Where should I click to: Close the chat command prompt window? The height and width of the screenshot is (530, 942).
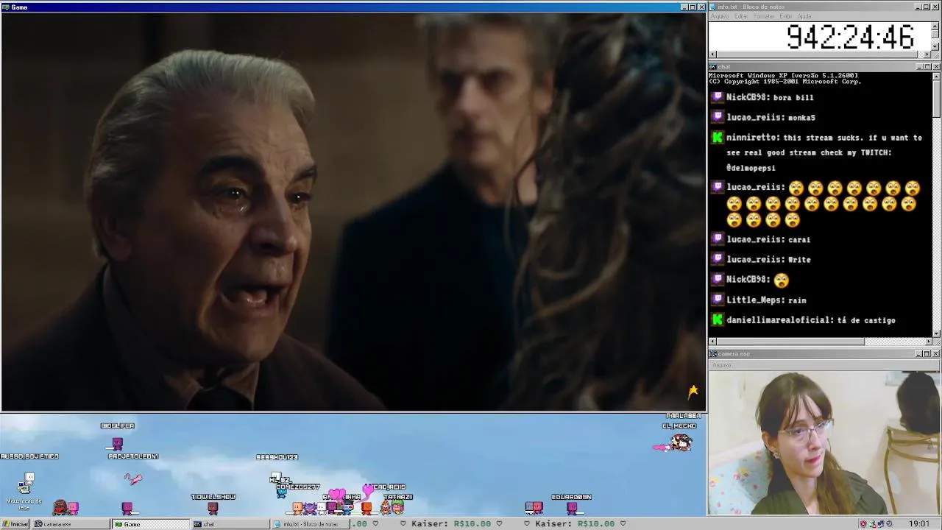tap(936, 67)
